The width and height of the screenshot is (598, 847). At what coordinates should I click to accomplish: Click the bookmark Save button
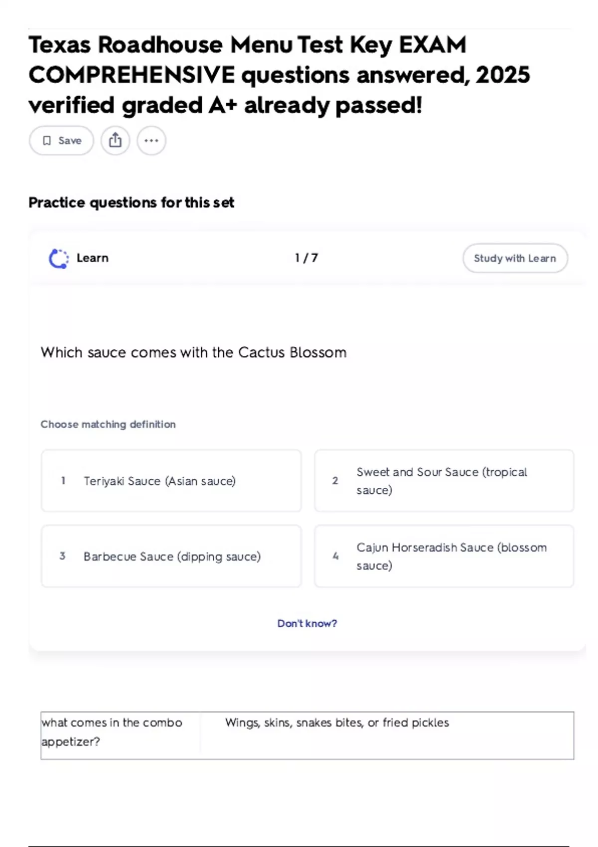pyautogui.click(x=61, y=141)
